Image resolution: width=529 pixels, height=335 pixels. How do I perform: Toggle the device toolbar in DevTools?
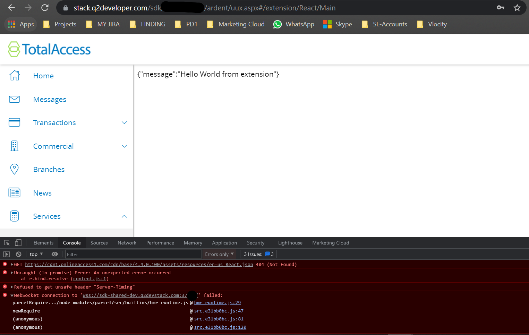[18, 243]
